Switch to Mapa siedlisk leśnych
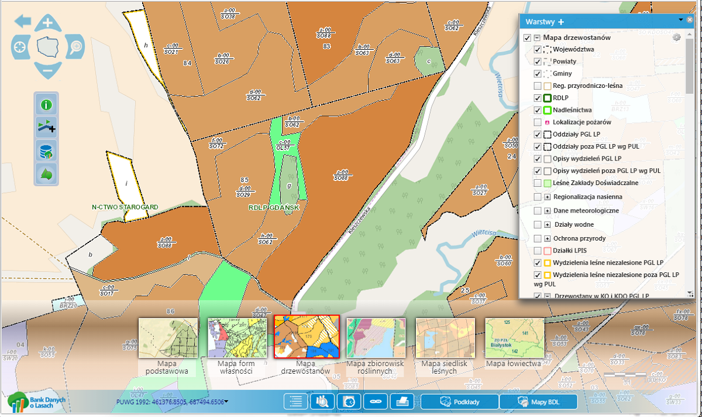 point(445,338)
